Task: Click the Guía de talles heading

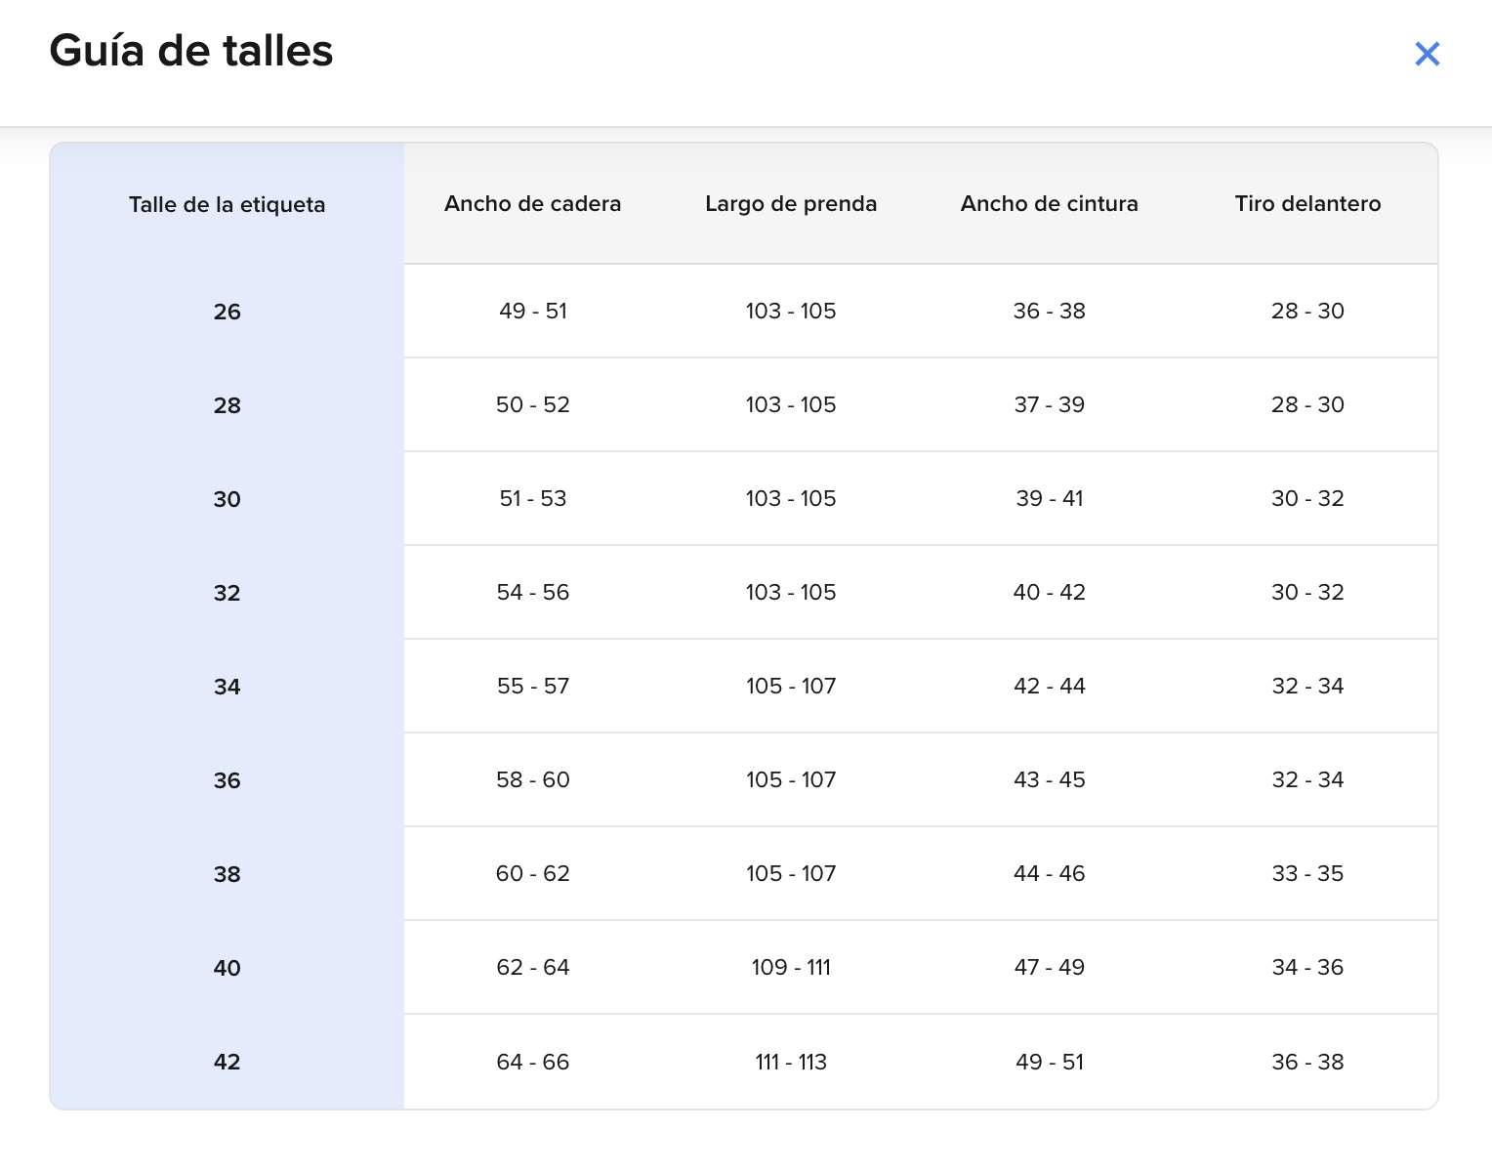Action: point(191,51)
